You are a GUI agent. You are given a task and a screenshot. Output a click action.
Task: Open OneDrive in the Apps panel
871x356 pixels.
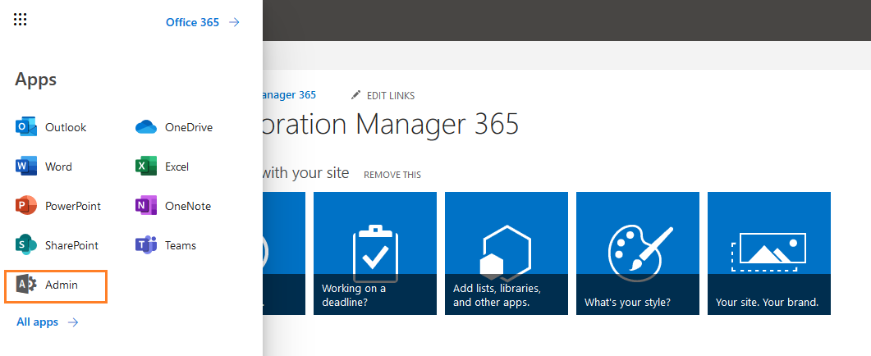174,127
